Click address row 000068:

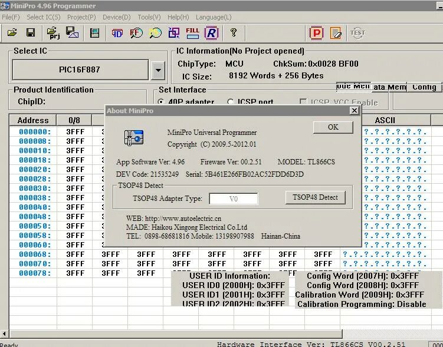(35, 254)
